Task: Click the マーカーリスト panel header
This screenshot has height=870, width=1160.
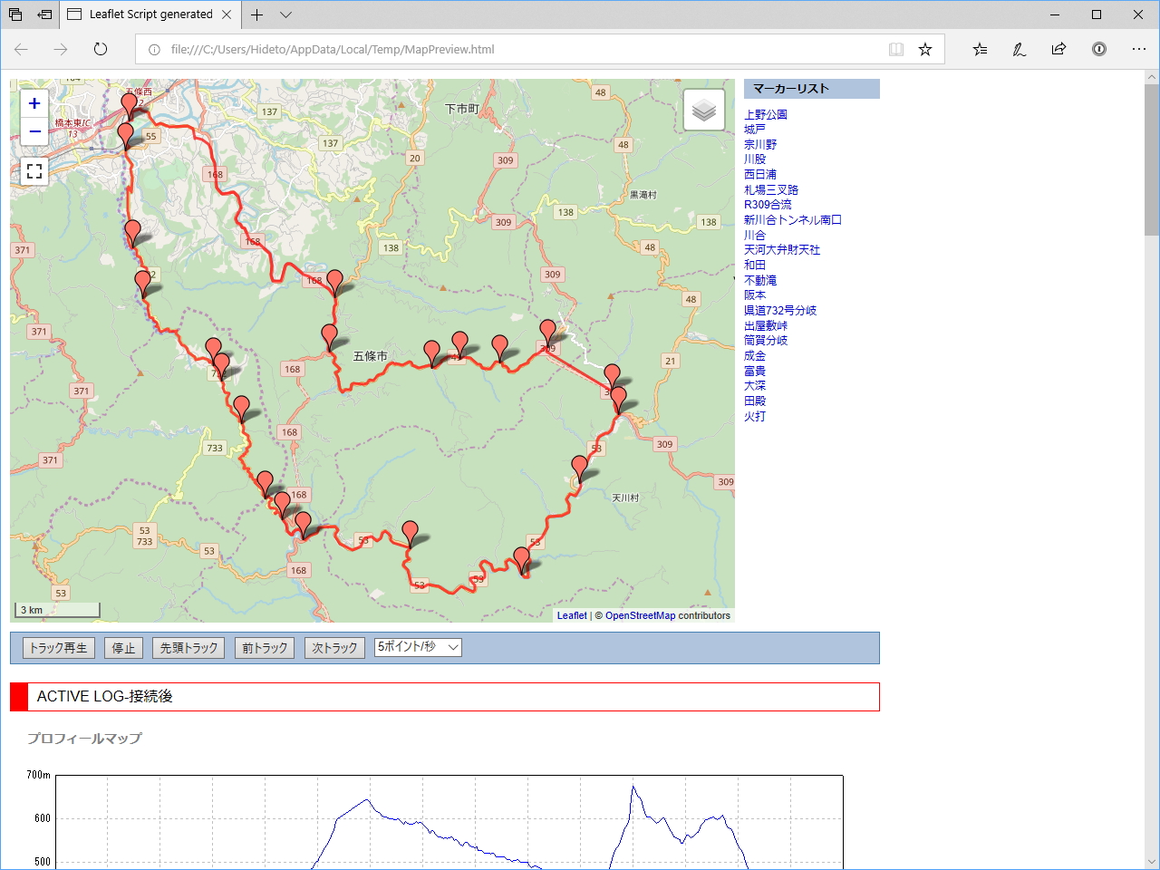Action: pos(812,89)
